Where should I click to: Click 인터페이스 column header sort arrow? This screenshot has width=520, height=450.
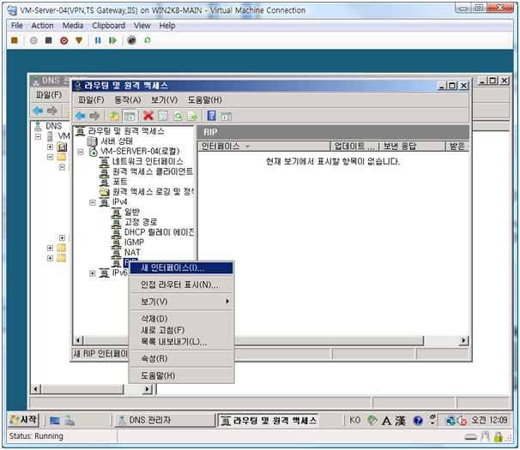pos(247,146)
